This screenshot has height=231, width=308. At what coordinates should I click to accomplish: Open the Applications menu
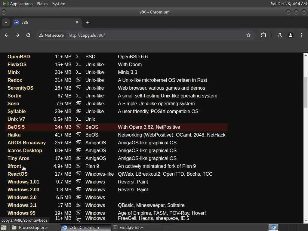click(x=21, y=4)
